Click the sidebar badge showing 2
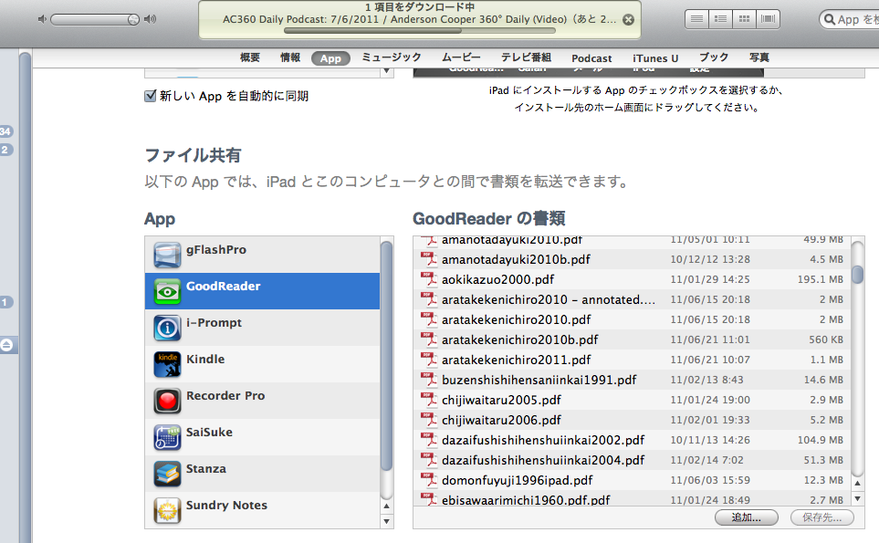 pyautogui.click(x=5, y=150)
